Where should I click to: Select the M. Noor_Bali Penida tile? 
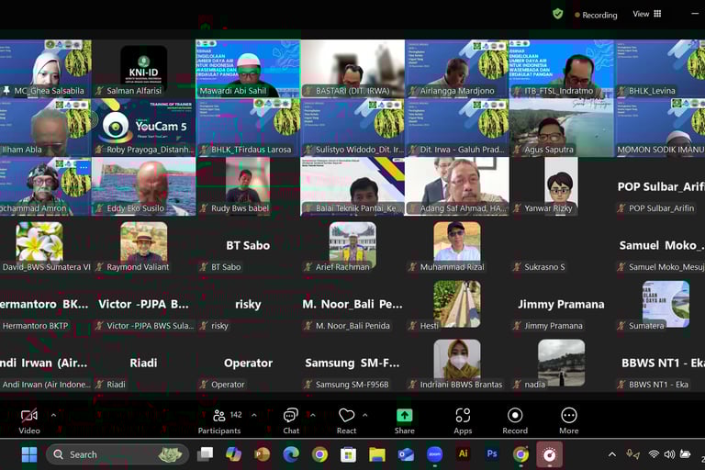352,304
